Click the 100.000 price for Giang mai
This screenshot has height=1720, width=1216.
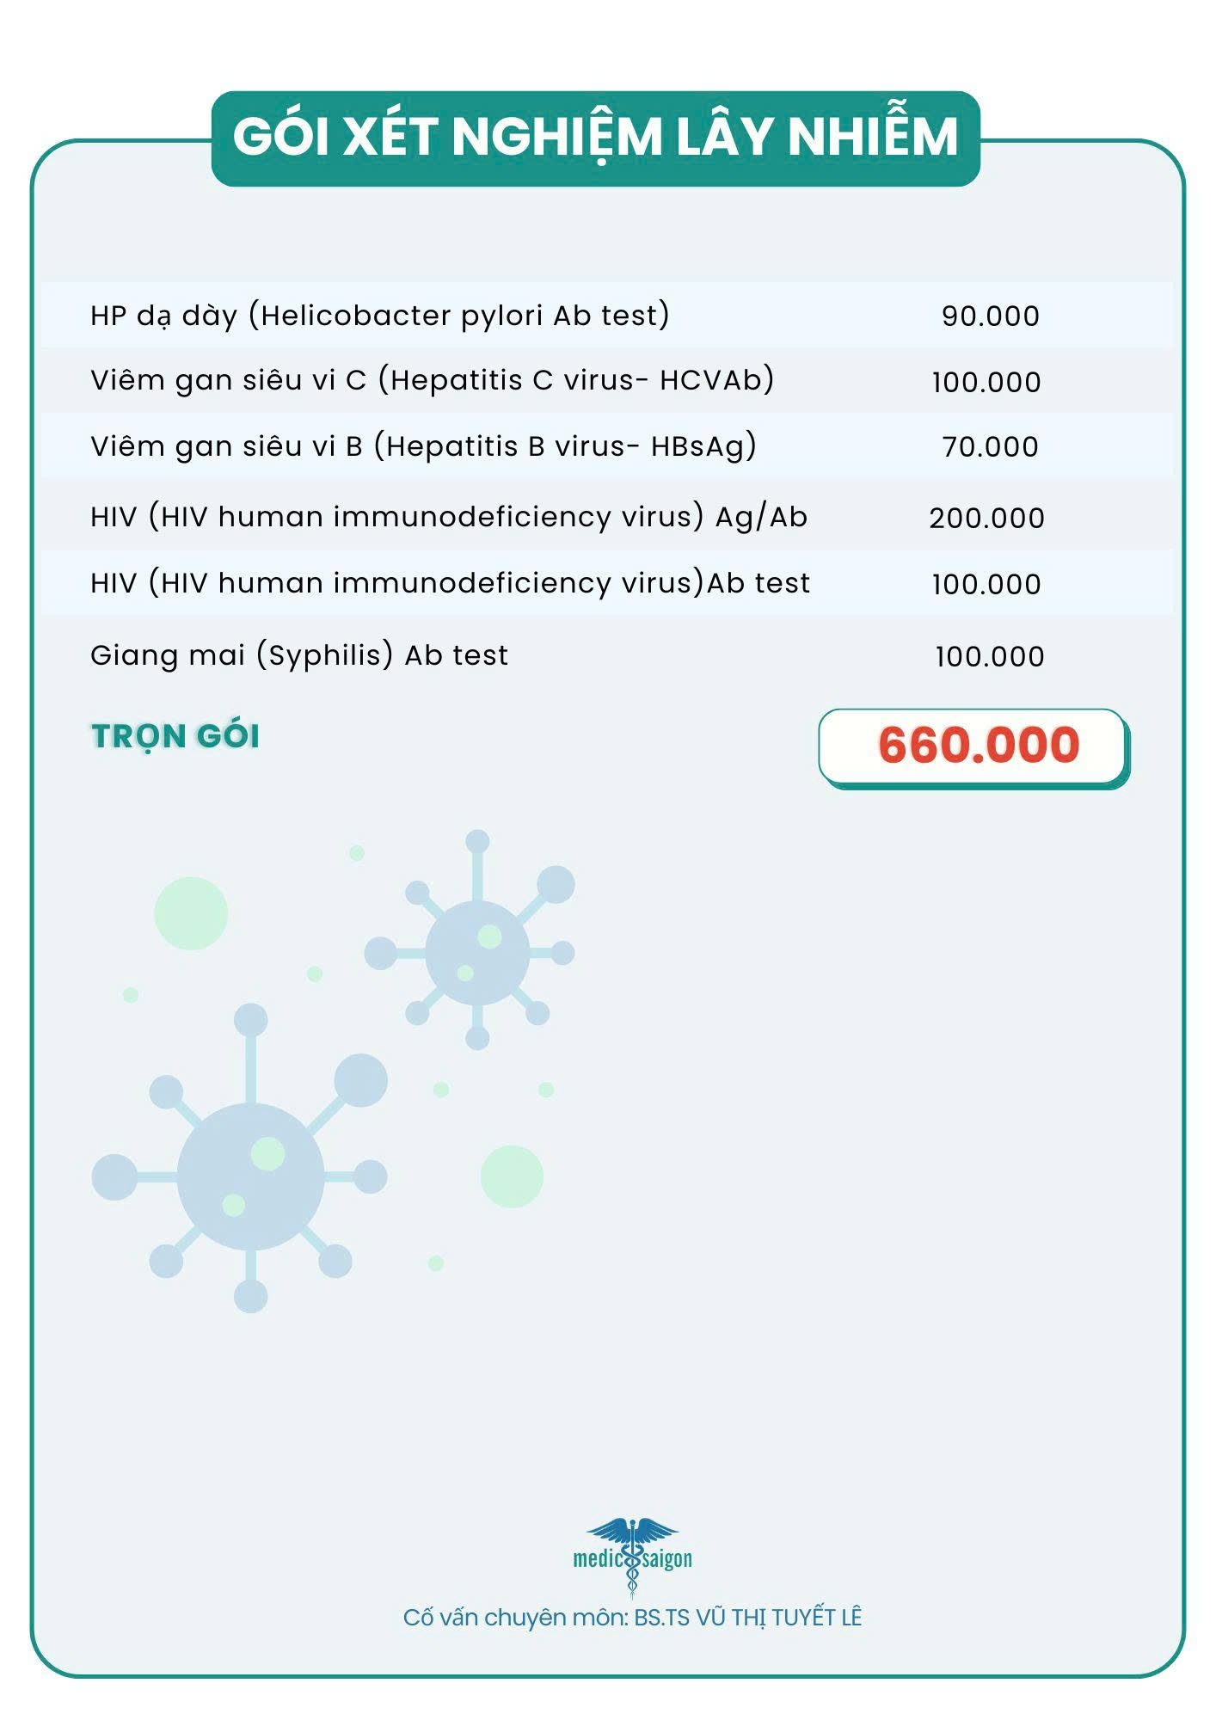pos(989,657)
